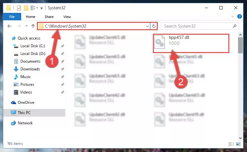Switch to details view layout

[231, 144]
